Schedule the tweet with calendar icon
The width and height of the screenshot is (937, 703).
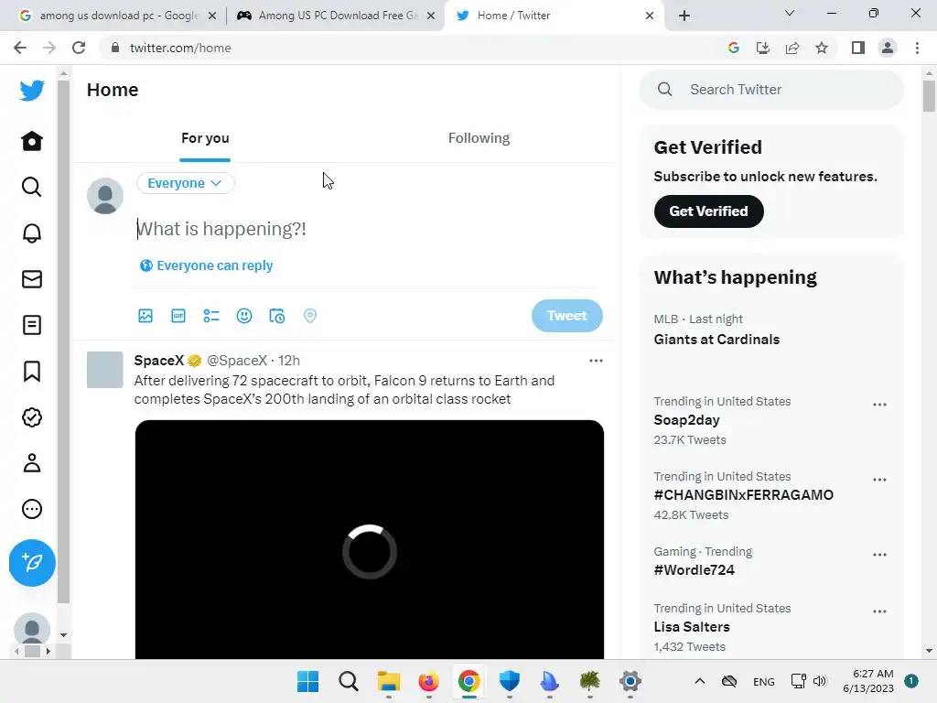276,316
